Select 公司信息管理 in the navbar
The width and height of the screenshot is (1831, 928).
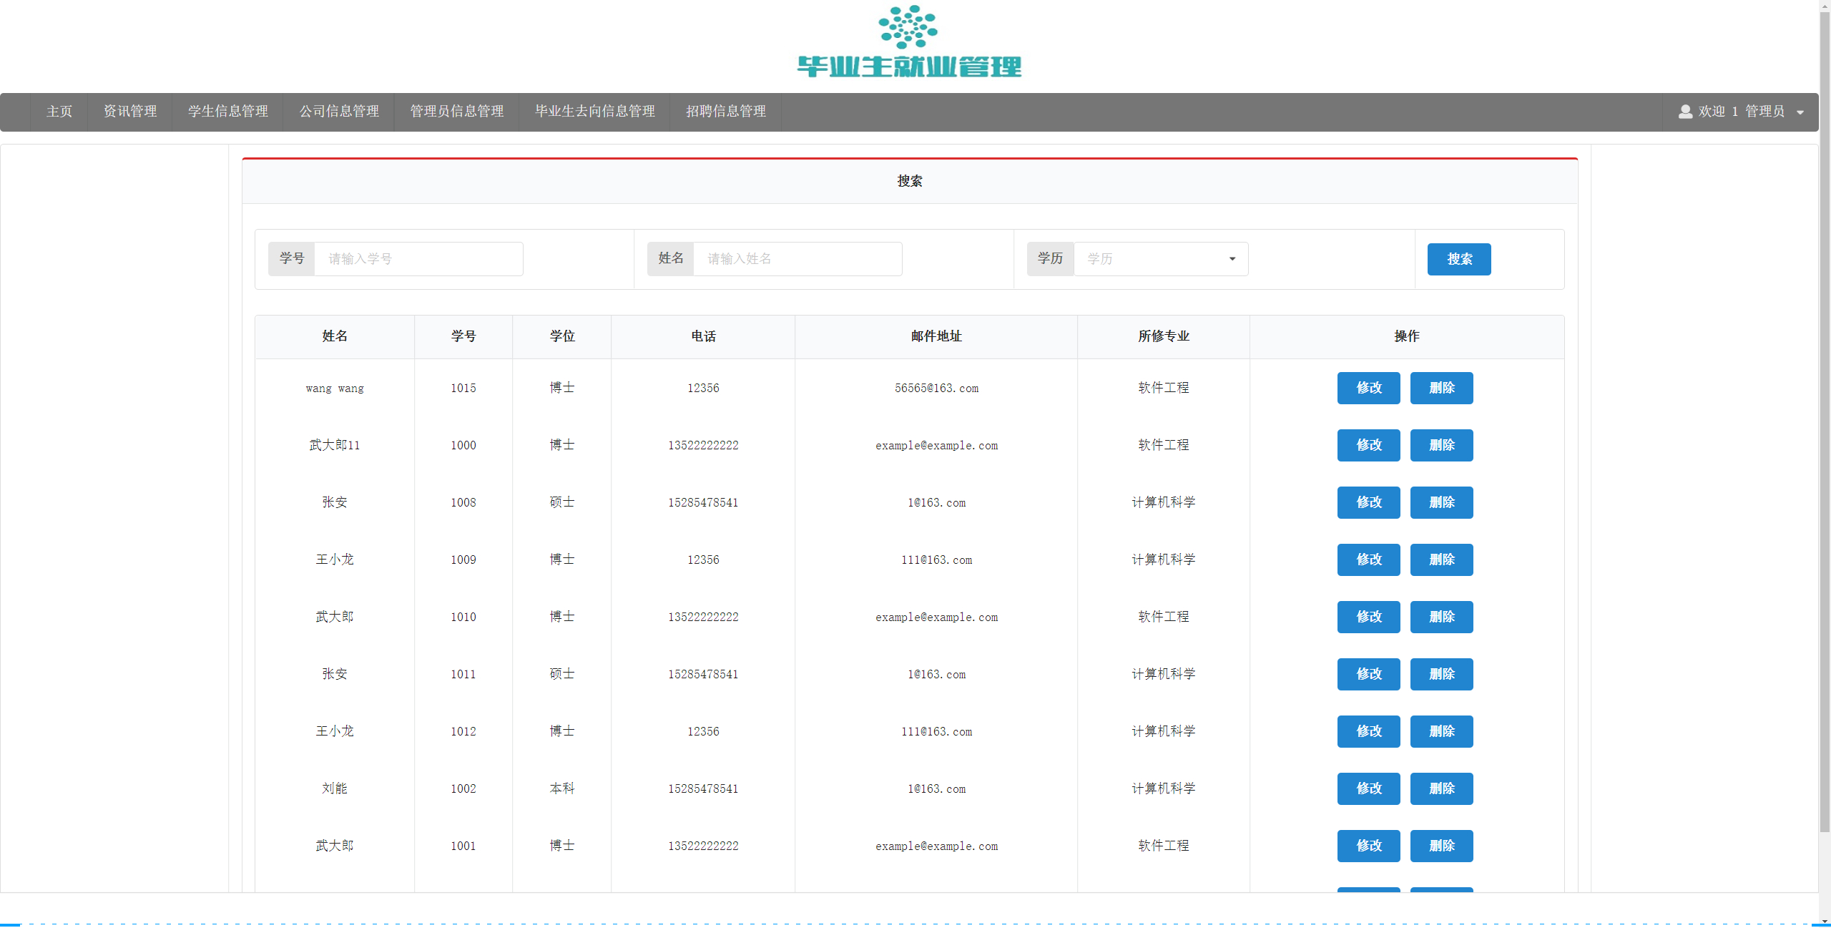pos(339,112)
